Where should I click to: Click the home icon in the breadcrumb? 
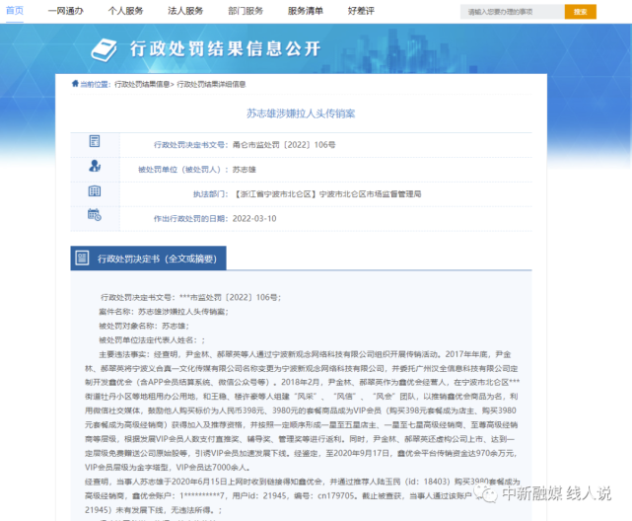[75, 84]
